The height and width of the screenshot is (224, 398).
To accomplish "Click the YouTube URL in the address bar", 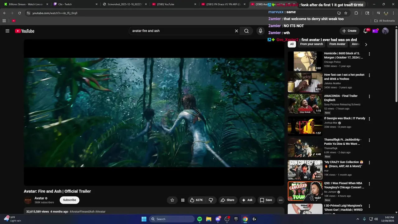I will [55, 13].
